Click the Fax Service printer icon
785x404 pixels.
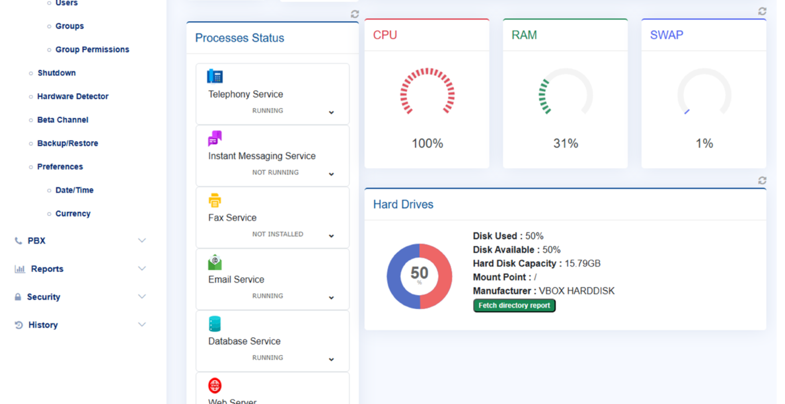(x=215, y=200)
